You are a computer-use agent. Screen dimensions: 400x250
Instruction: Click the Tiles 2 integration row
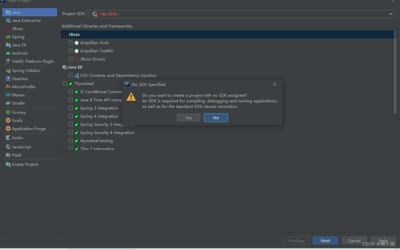click(227, 149)
